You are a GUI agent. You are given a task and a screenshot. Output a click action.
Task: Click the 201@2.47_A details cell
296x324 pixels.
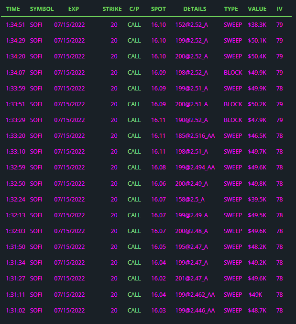pyautogui.click(x=192, y=279)
